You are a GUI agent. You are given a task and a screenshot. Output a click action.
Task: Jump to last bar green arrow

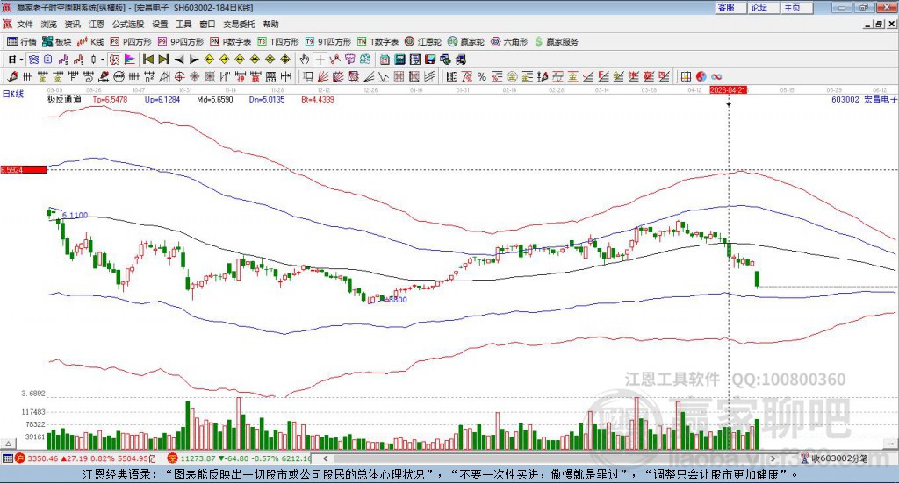163,60
